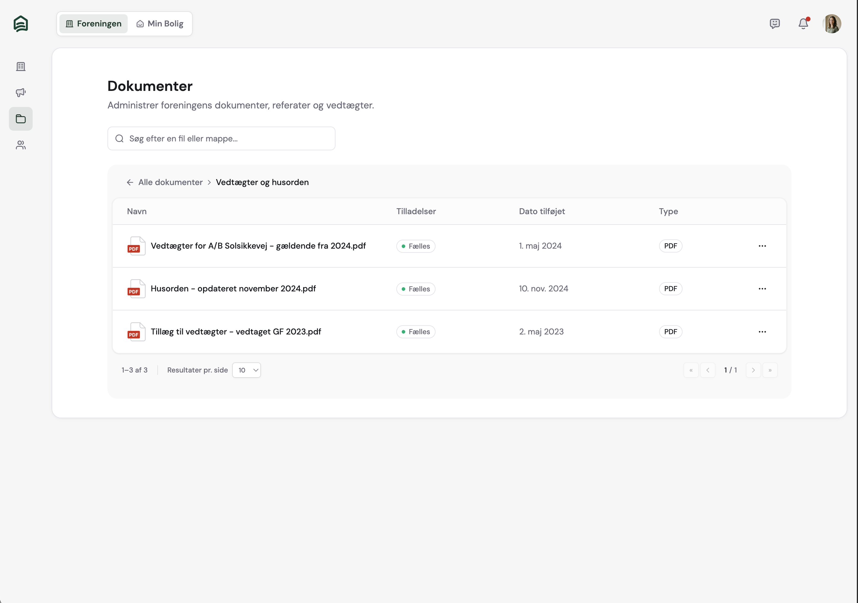Open the announcements megaphone sidebar icon
The image size is (858, 603).
pos(21,92)
